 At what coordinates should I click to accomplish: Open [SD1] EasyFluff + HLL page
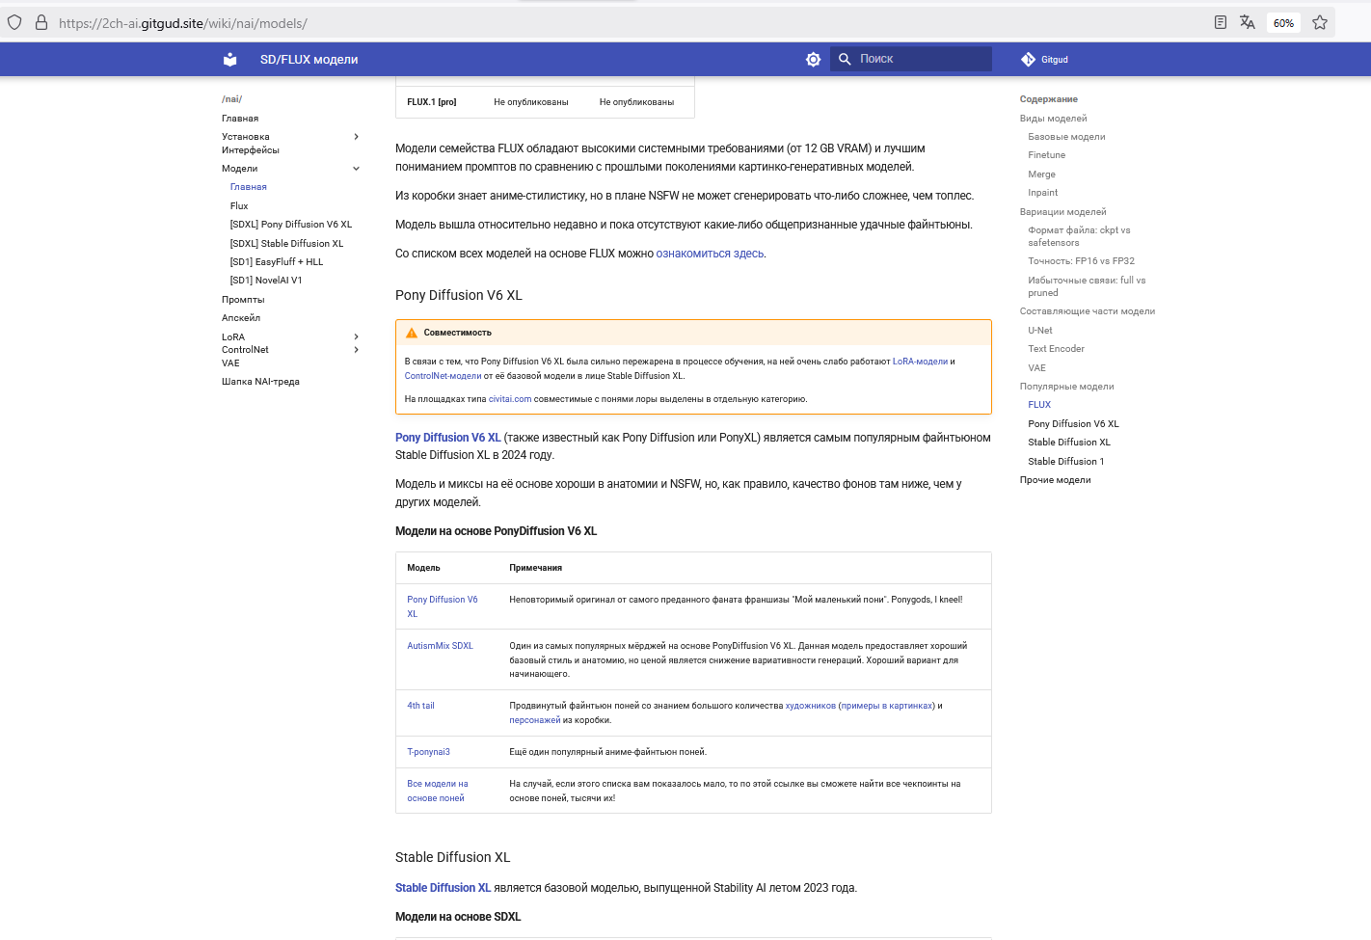(x=277, y=262)
